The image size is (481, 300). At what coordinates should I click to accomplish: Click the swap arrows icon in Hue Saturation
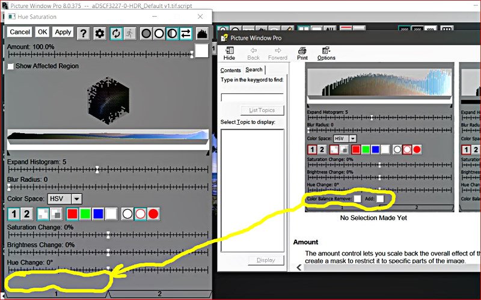coord(186,33)
